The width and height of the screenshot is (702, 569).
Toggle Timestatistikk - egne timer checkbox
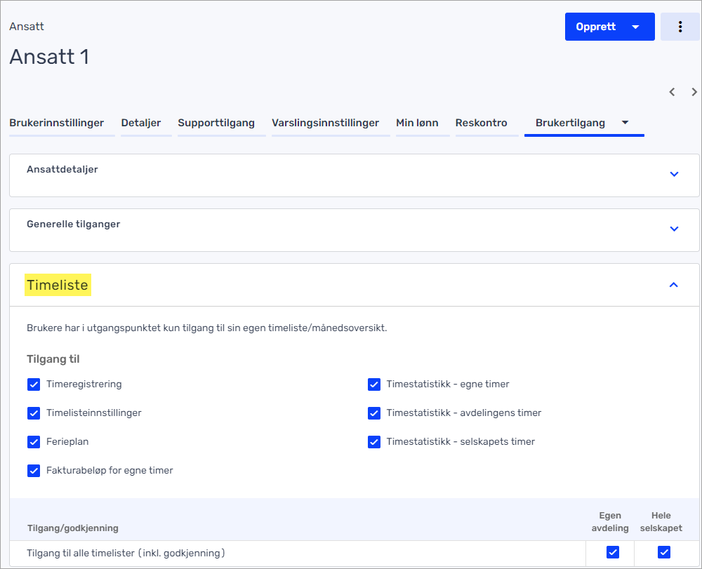click(374, 384)
